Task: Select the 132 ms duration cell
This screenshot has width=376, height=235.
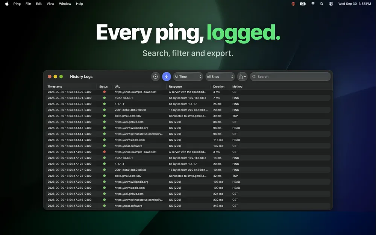Action: [x=218, y=146]
